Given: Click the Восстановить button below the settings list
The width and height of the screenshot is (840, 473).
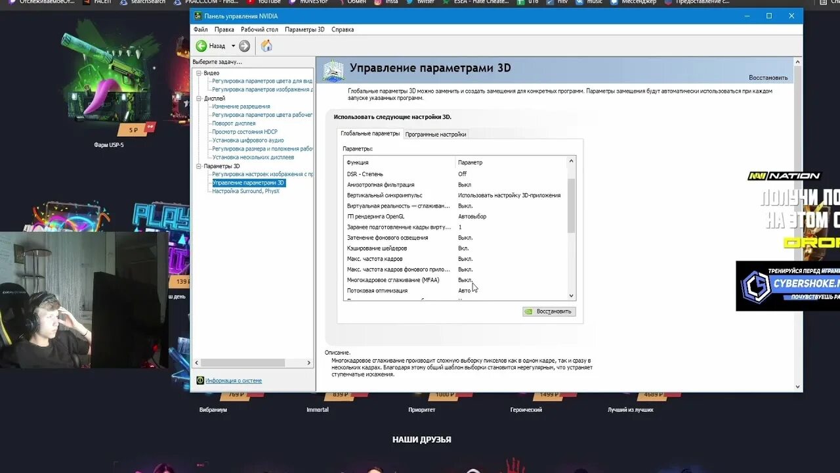Looking at the screenshot, I should coord(549,311).
